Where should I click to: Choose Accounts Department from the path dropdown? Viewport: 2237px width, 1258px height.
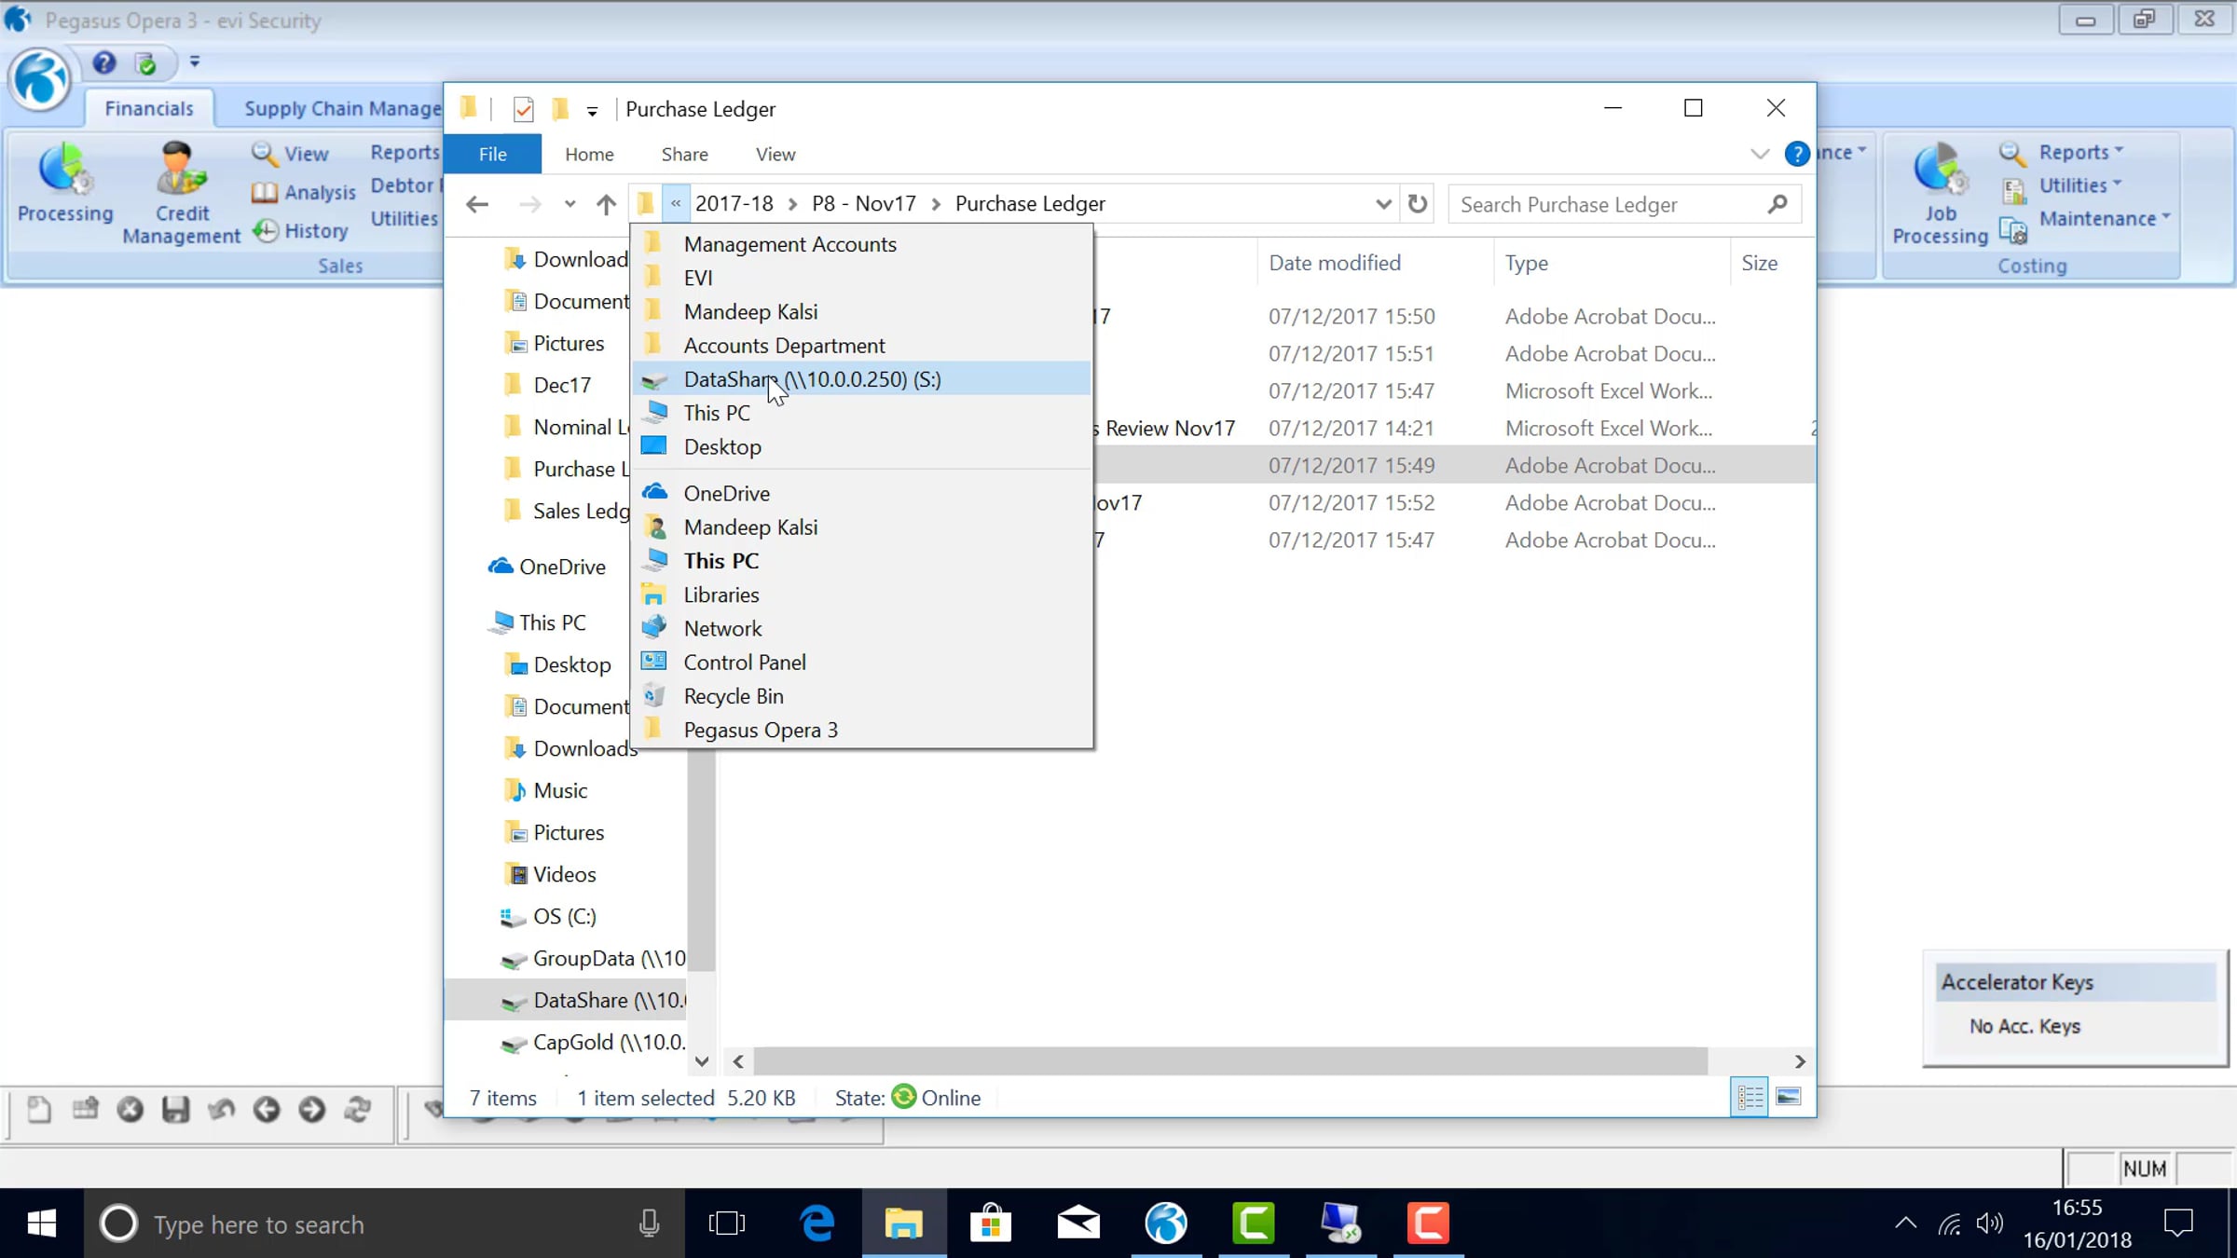click(861, 345)
